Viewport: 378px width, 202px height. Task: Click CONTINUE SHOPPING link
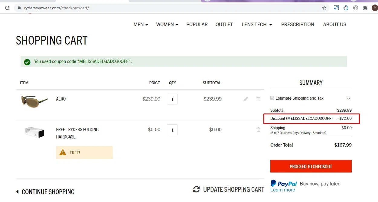(45, 192)
